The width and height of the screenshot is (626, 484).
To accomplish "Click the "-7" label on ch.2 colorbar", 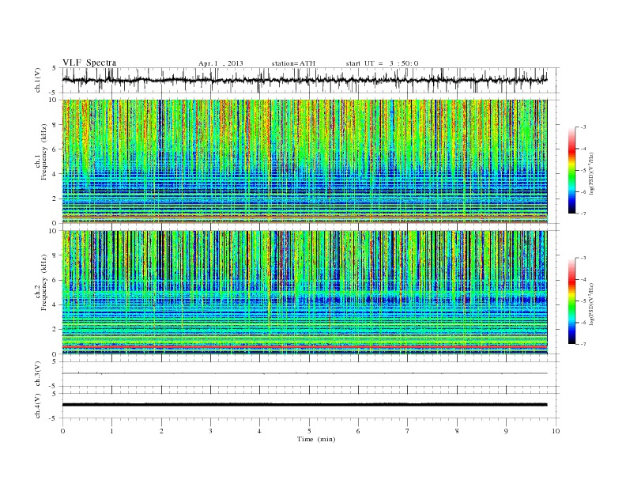I will [583, 344].
